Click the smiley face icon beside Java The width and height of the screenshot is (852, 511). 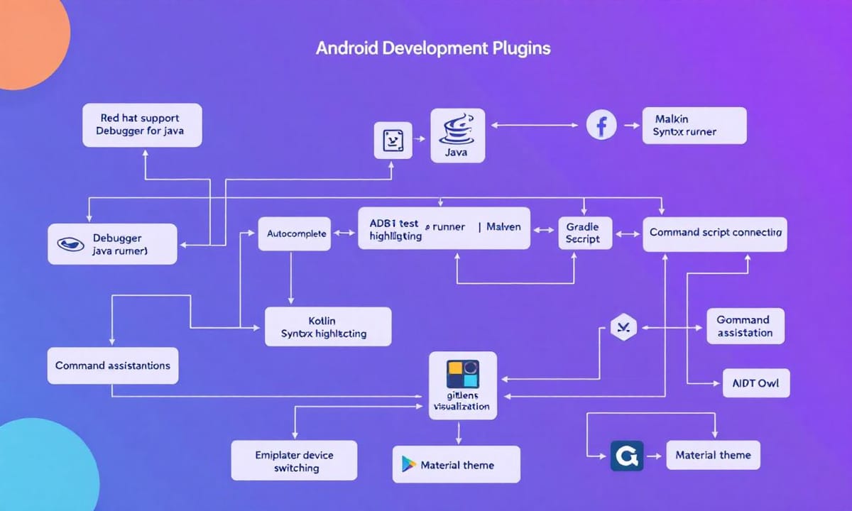tap(393, 140)
